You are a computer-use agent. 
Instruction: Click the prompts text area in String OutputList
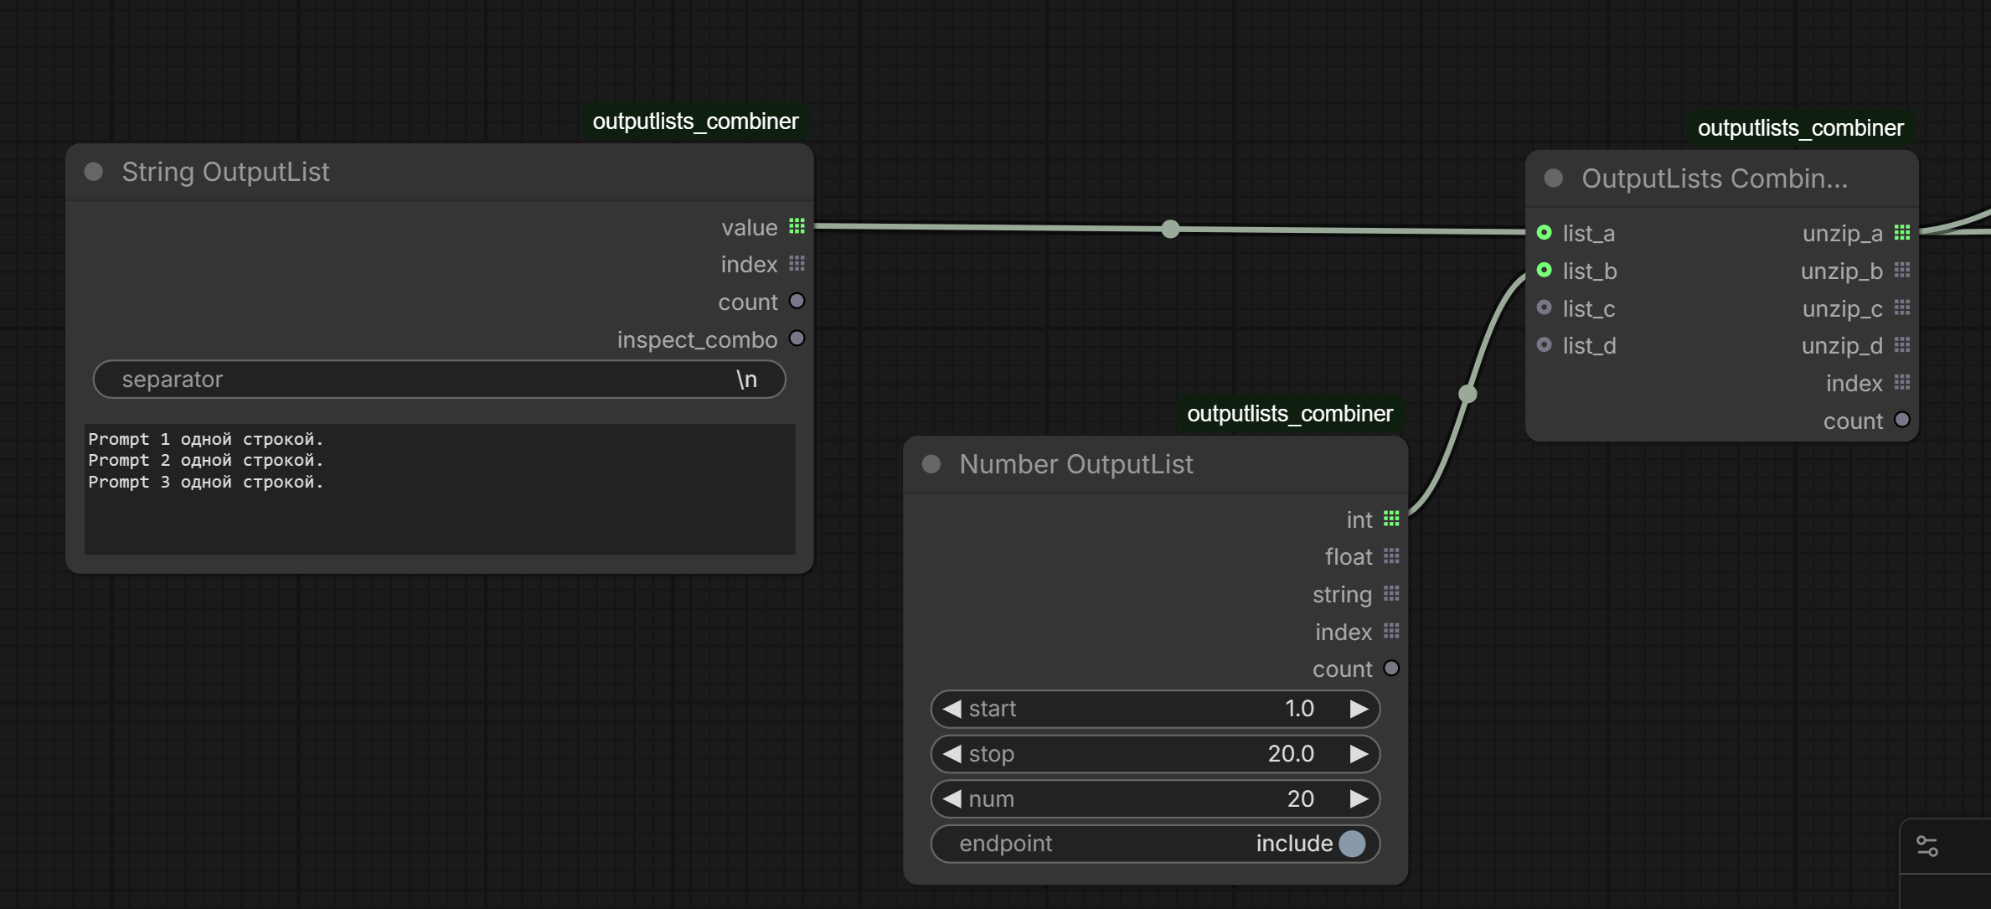pos(439,488)
